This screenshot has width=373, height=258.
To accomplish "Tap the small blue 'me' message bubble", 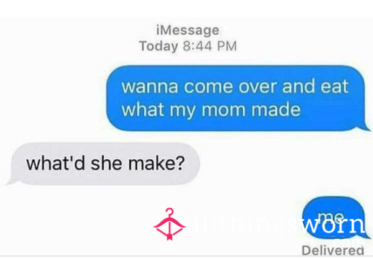I will [x=336, y=218].
